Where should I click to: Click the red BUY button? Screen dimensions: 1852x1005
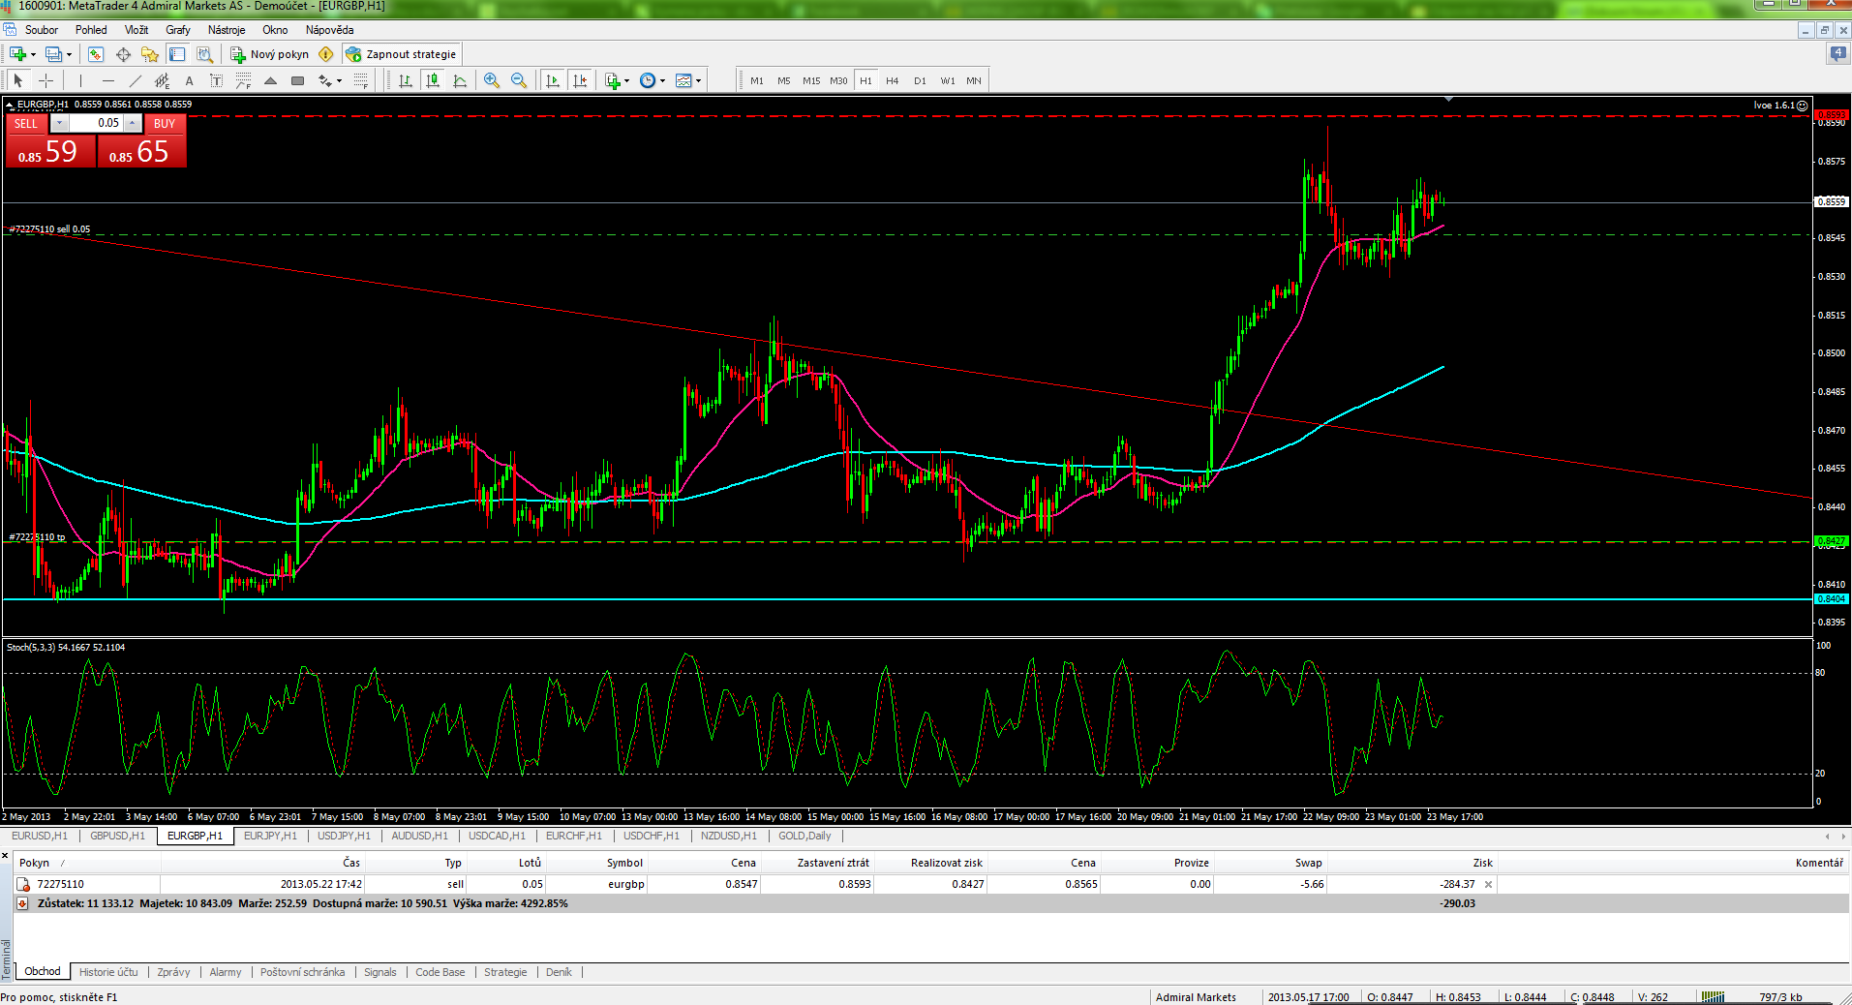pos(165,123)
